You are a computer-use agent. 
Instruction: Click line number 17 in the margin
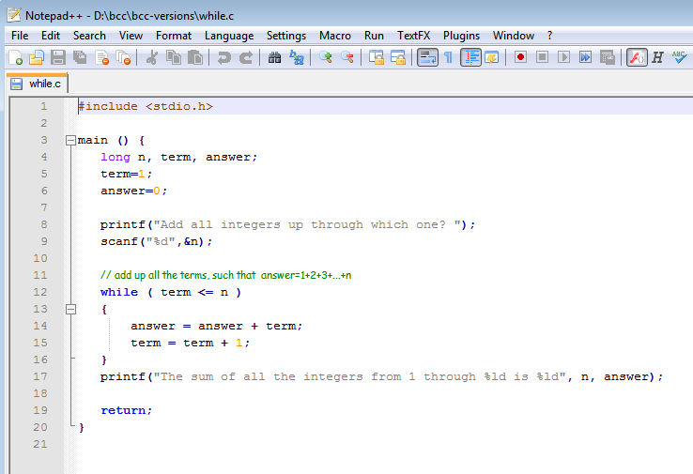coord(40,376)
